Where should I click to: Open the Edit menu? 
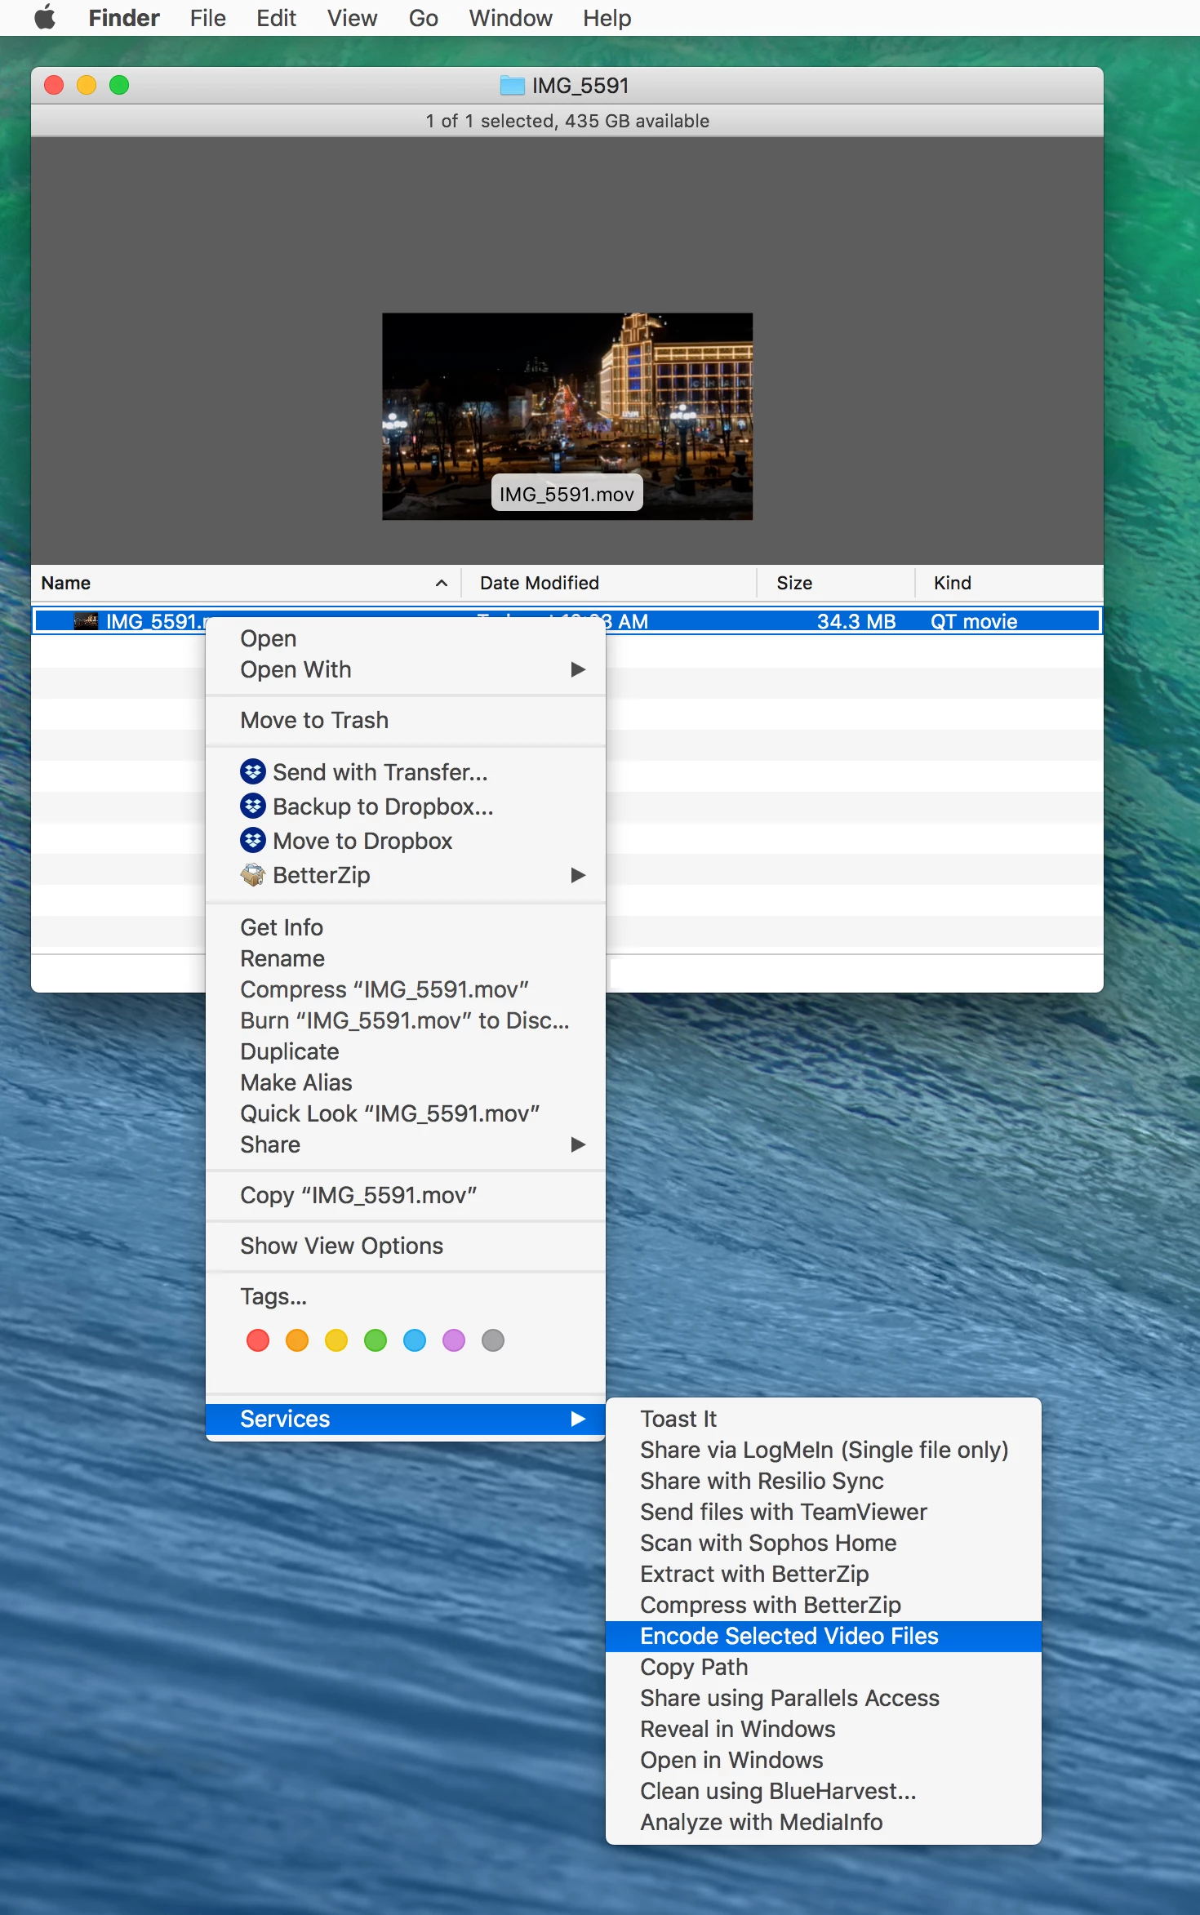tap(276, 18)
